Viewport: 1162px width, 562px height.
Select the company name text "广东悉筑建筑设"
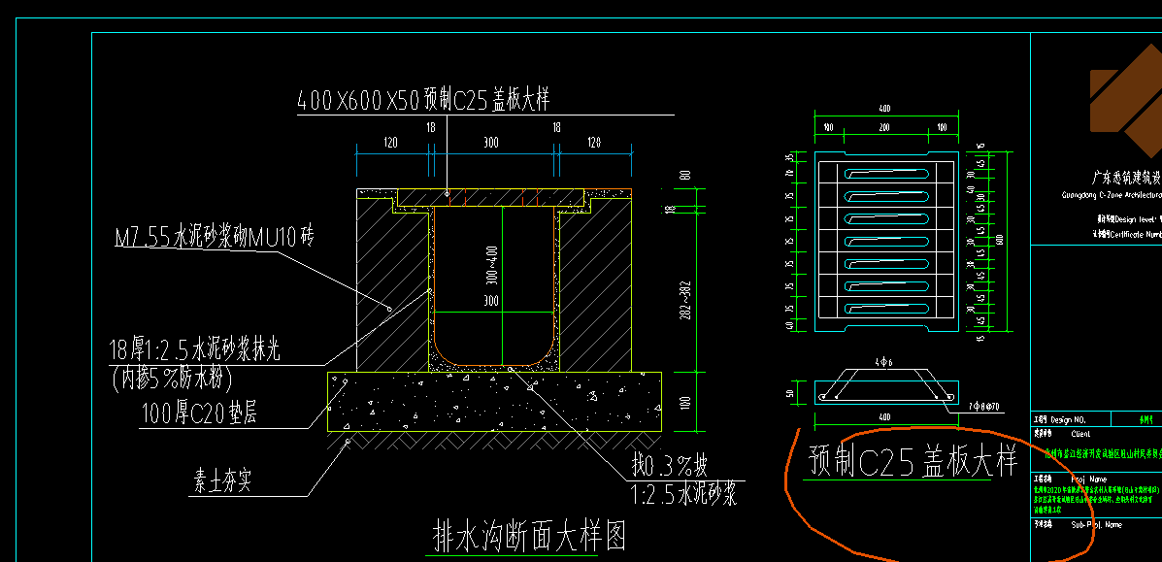coord(1126,178)
